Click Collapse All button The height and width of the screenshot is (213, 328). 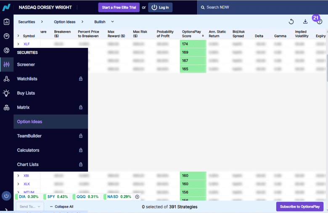click(62, 207)
